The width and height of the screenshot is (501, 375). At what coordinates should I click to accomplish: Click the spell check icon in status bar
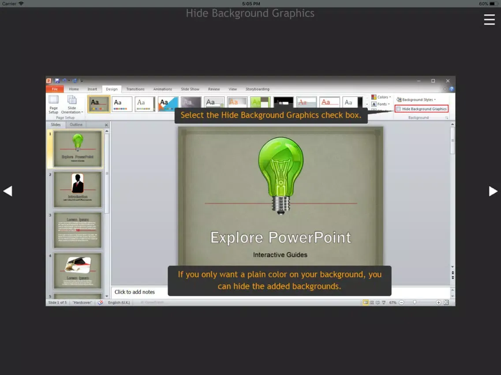pyautogui.click(x=100, y=302)
